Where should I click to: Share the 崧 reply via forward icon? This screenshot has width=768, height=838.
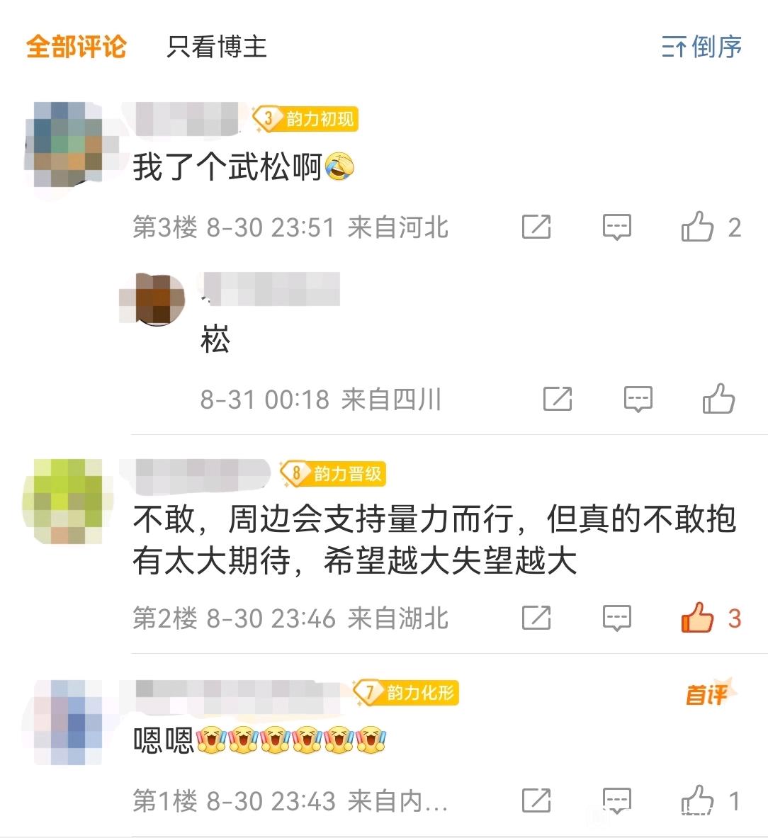[558, 399]
